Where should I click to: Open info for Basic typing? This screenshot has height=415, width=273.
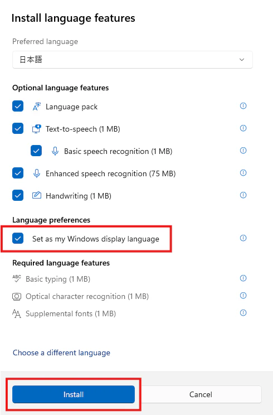coord(243,278)
